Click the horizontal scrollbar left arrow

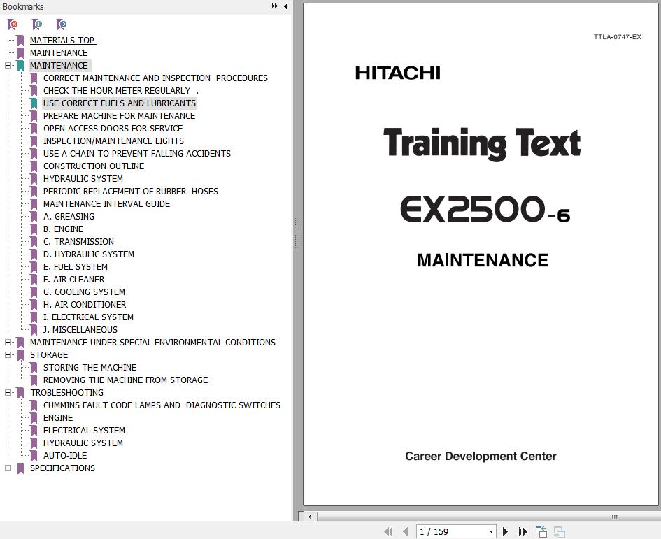[x=310, y=516]
